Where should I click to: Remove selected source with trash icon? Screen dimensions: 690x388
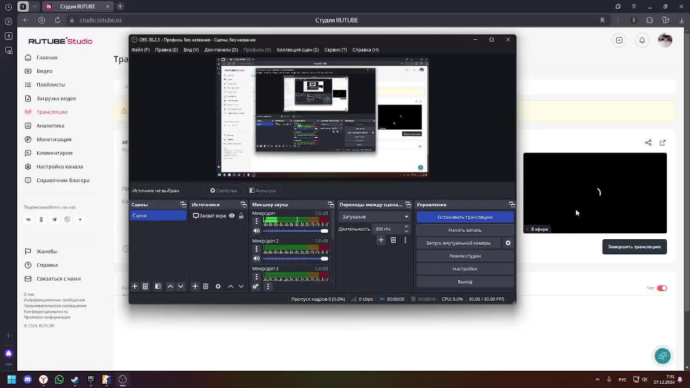pyautogui.click(x=205, y=286)
